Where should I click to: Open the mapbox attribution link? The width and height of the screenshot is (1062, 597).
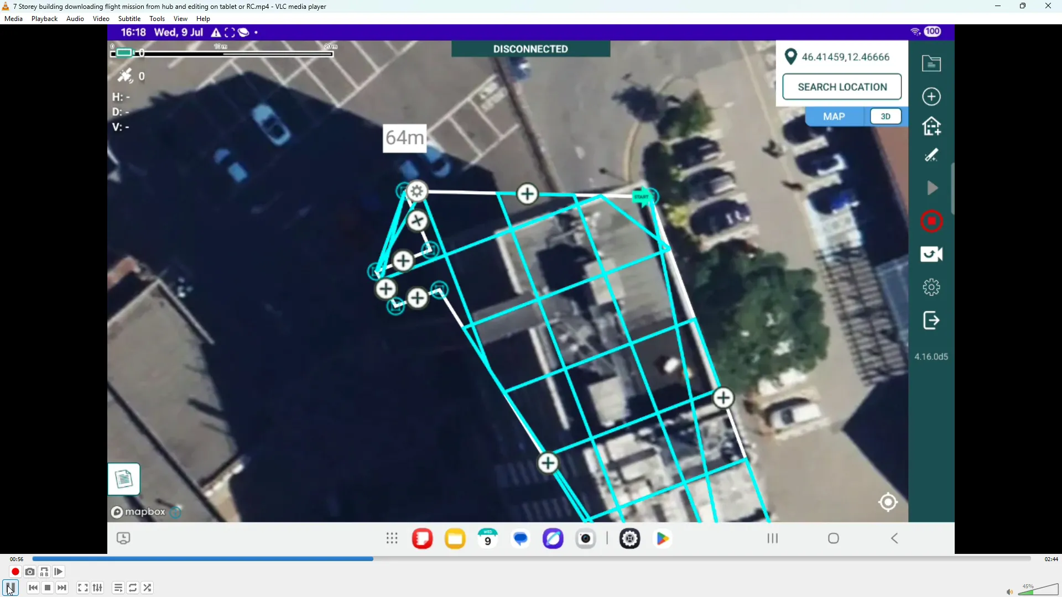click(138, 512)
